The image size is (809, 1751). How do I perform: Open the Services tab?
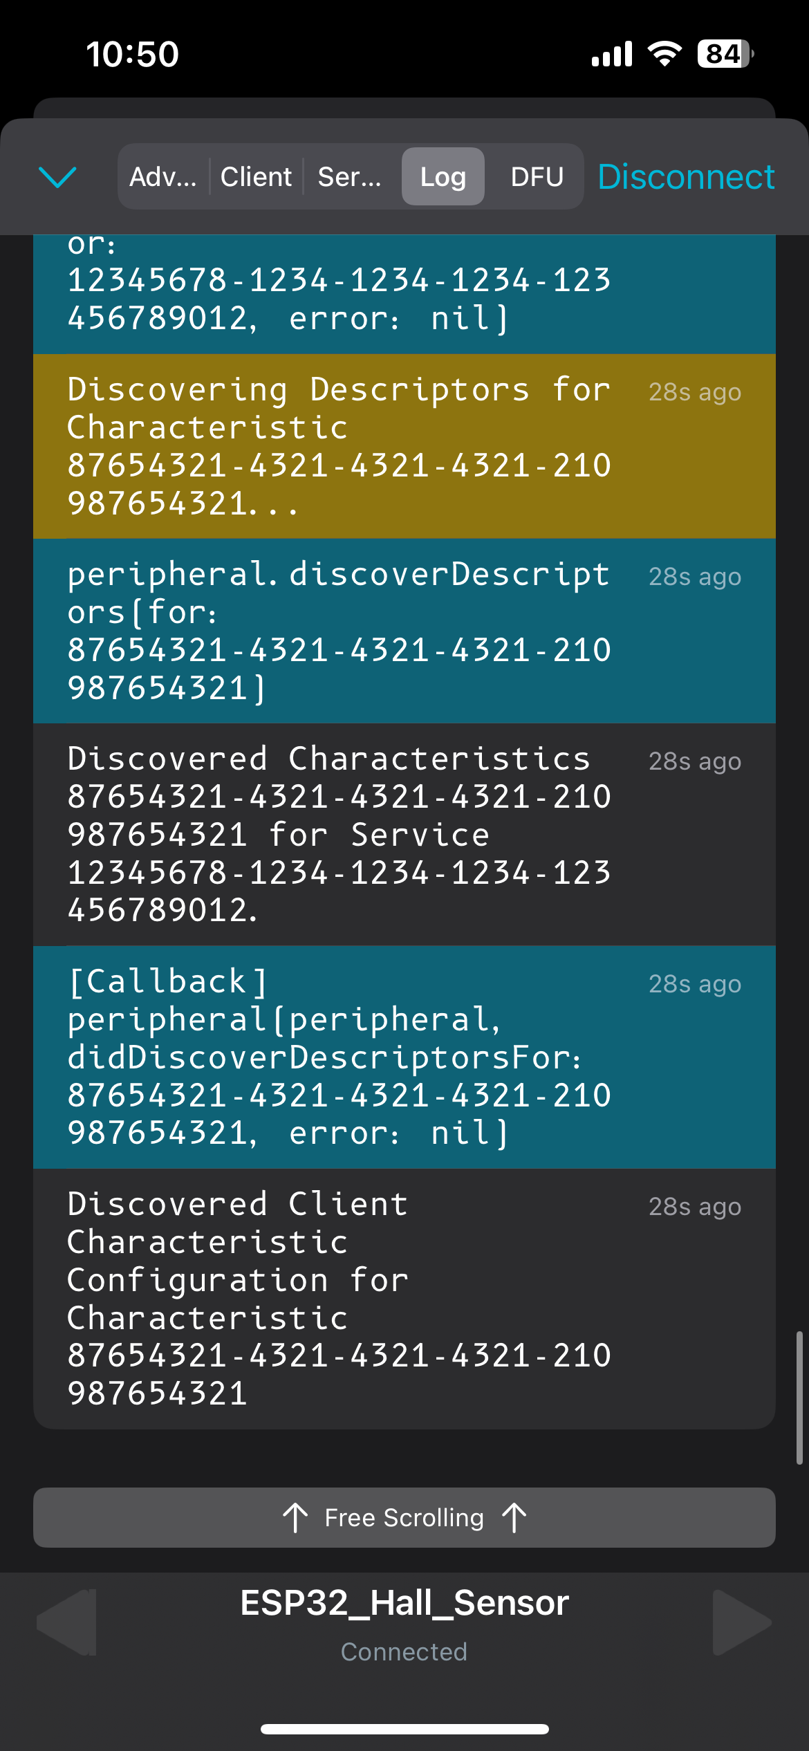point(349,177)
